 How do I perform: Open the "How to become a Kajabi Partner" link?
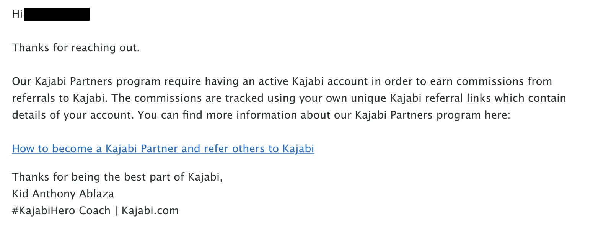tap(163, 148)
